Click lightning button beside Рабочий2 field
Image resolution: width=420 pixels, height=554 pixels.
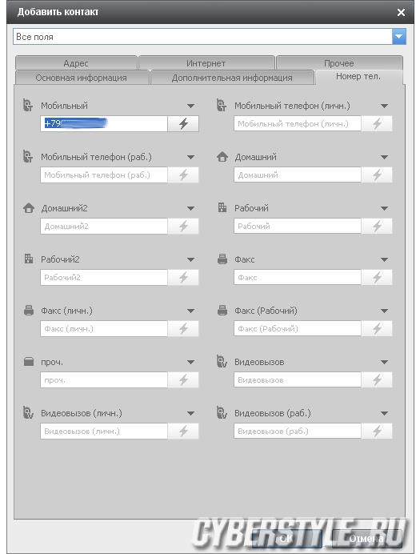click(x=183, y=277)
